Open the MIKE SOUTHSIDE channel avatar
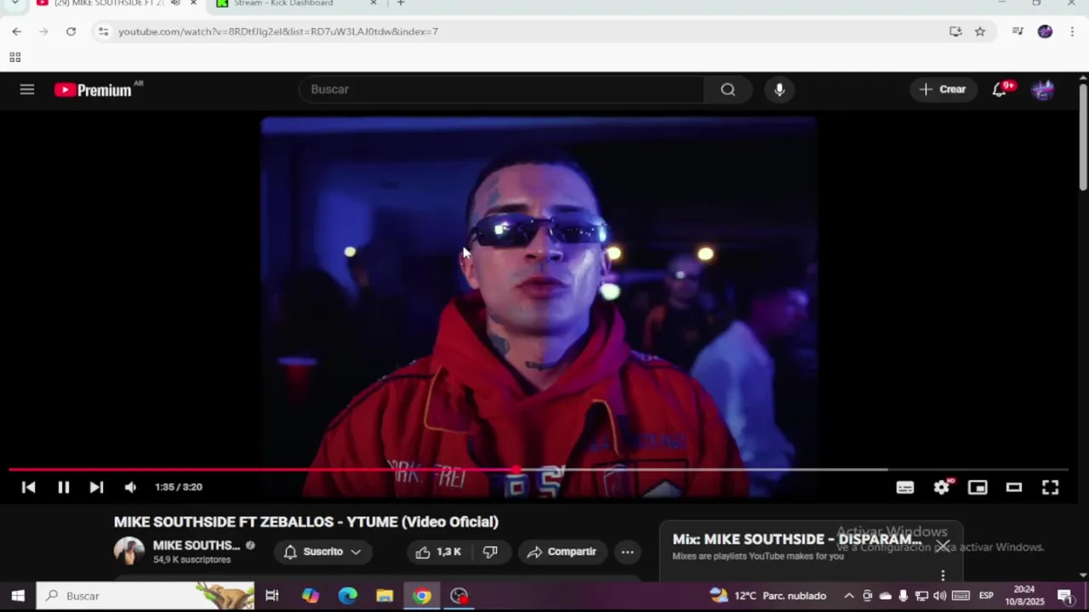The width and height of the screenshot is (1089, 612). [x=129, y=552]
